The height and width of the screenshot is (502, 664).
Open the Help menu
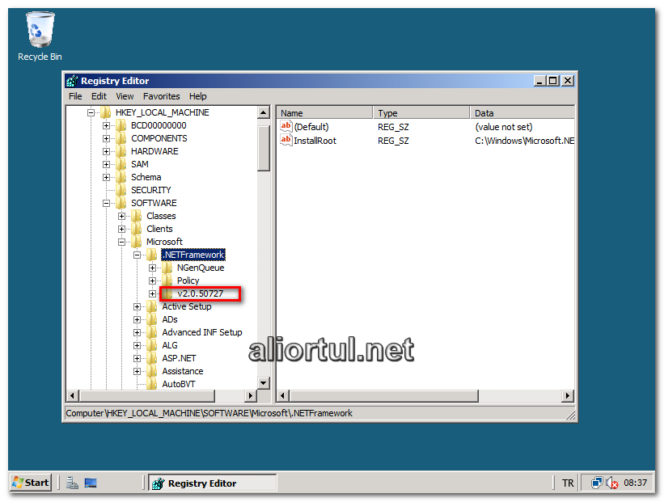(x=198, y=96)
